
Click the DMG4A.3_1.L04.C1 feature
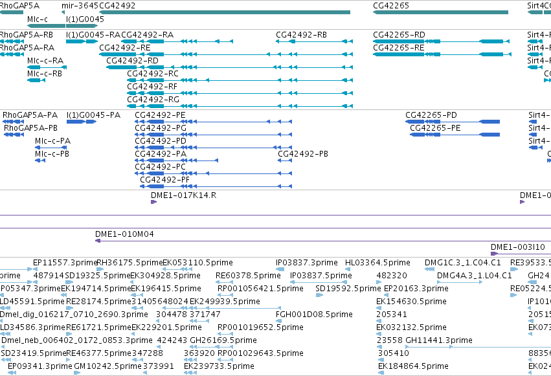(x=459, y=282)
